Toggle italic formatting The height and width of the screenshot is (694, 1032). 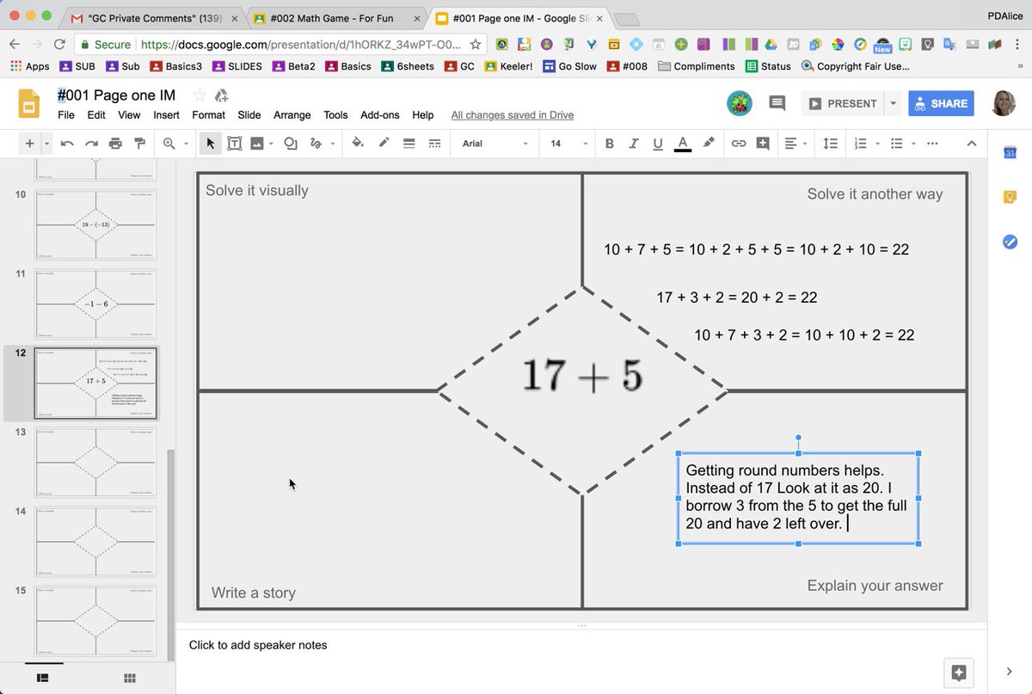(x=634, y=143)
